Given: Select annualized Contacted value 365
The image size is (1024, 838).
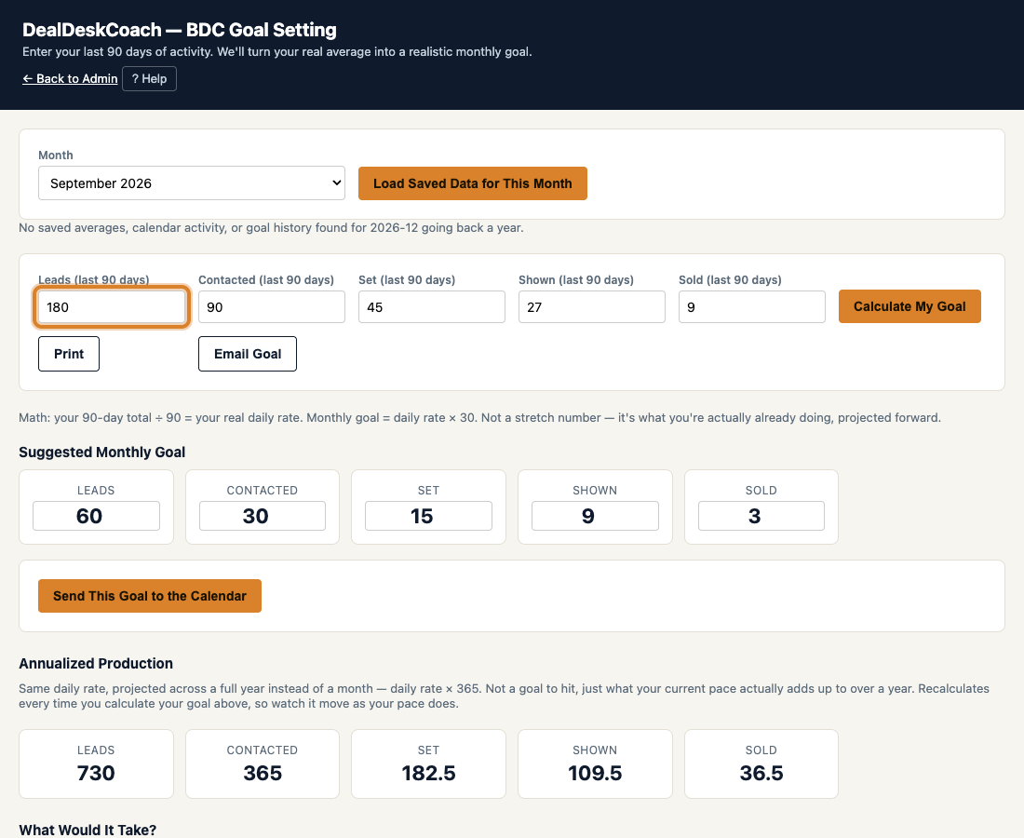Looking at the screenshot, I should [263, 773].
